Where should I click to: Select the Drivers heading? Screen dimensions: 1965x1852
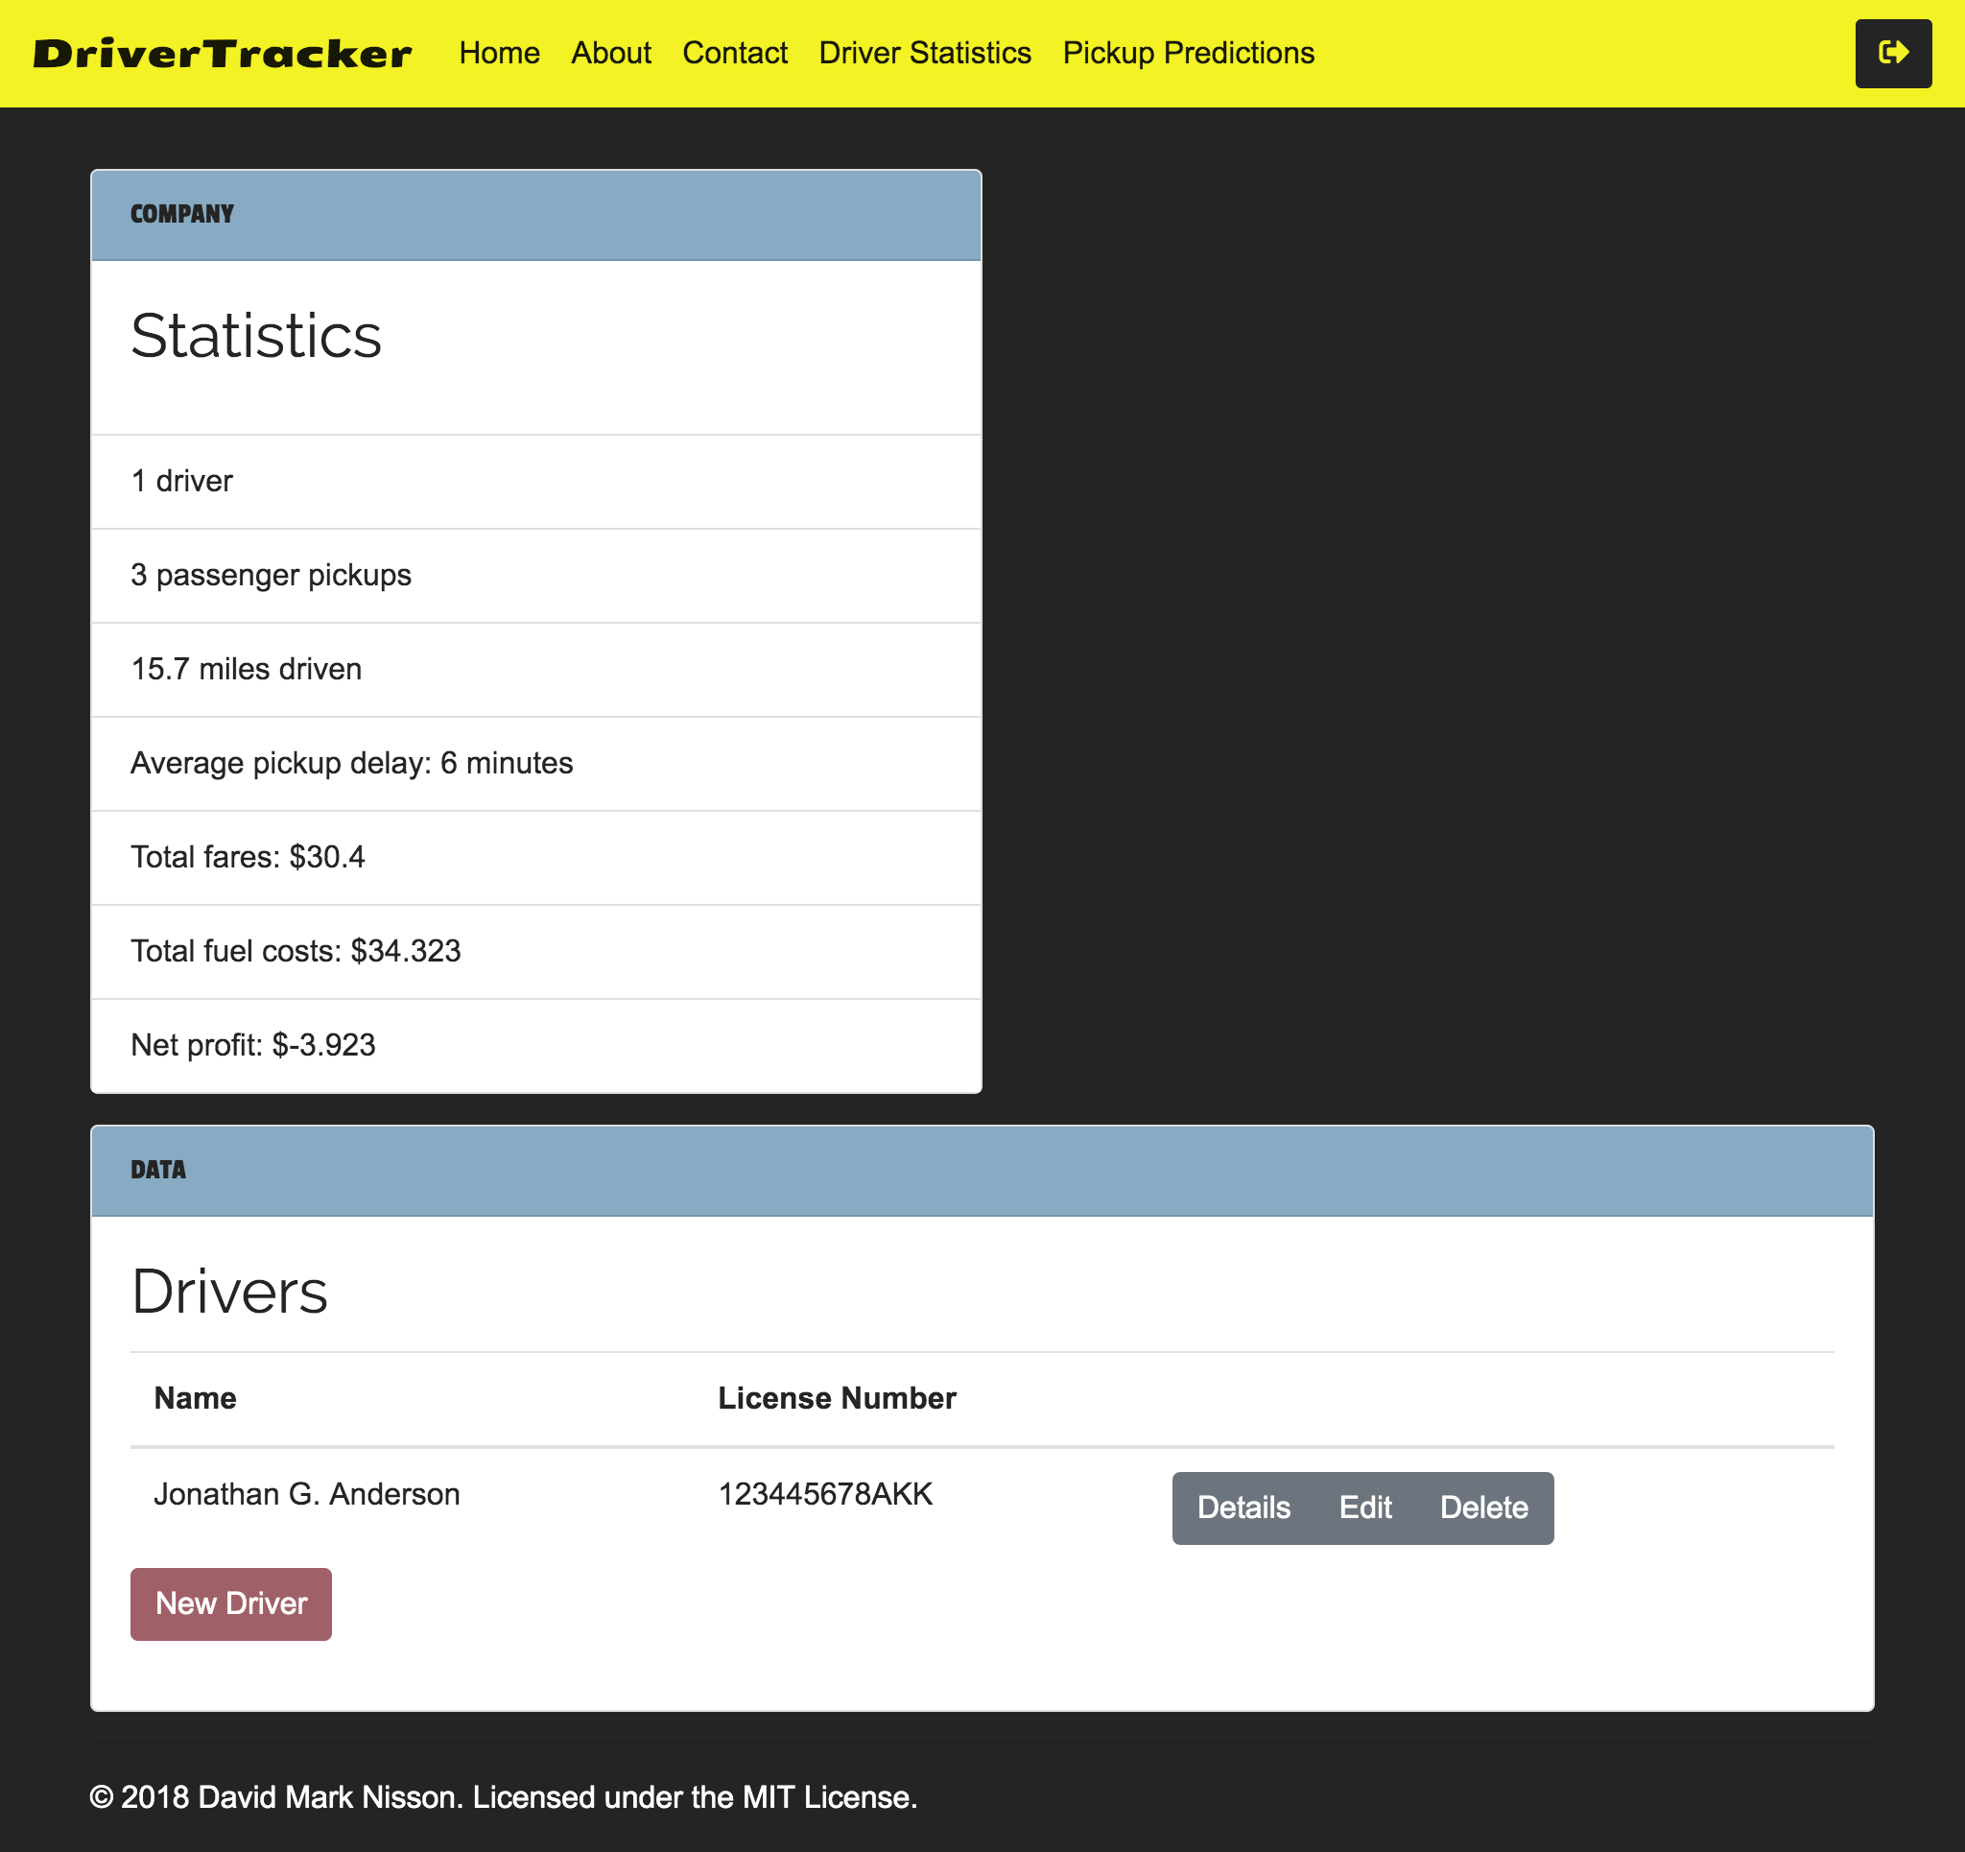pos(229,1289)
